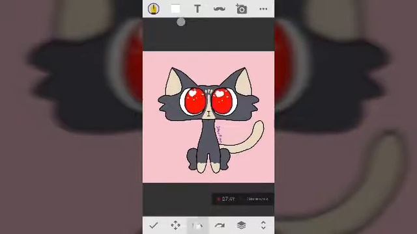Image resolution: width=417 pixels, height=234 pixels.
Task: Tap the redo arrow icon
Action: [x=220, y=226]
